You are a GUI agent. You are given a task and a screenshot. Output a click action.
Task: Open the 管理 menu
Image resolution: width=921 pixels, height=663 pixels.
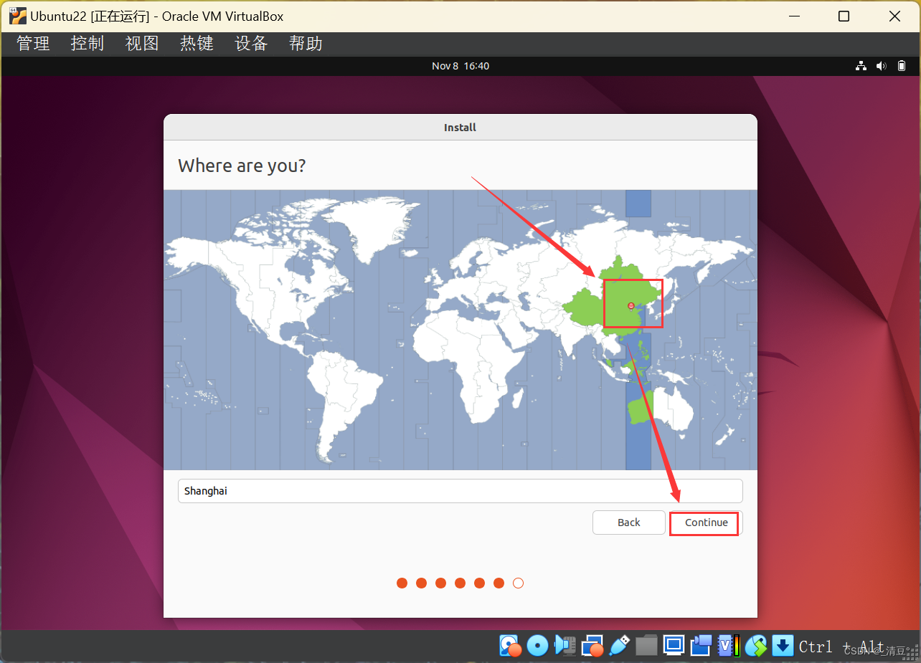point(34,44)
